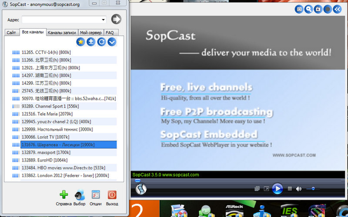Select channel 50970 bbs.52waha [741k]

(69, 99)
